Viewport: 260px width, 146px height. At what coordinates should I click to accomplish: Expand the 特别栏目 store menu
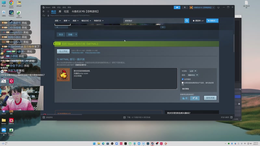99,21
